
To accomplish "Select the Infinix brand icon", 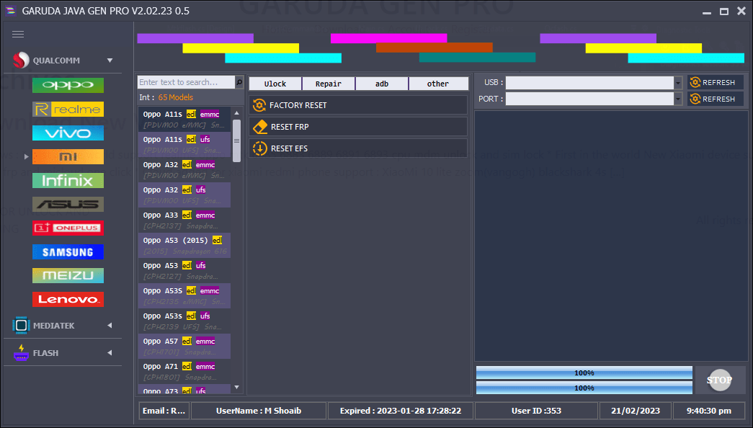I will tap(67, 180).
